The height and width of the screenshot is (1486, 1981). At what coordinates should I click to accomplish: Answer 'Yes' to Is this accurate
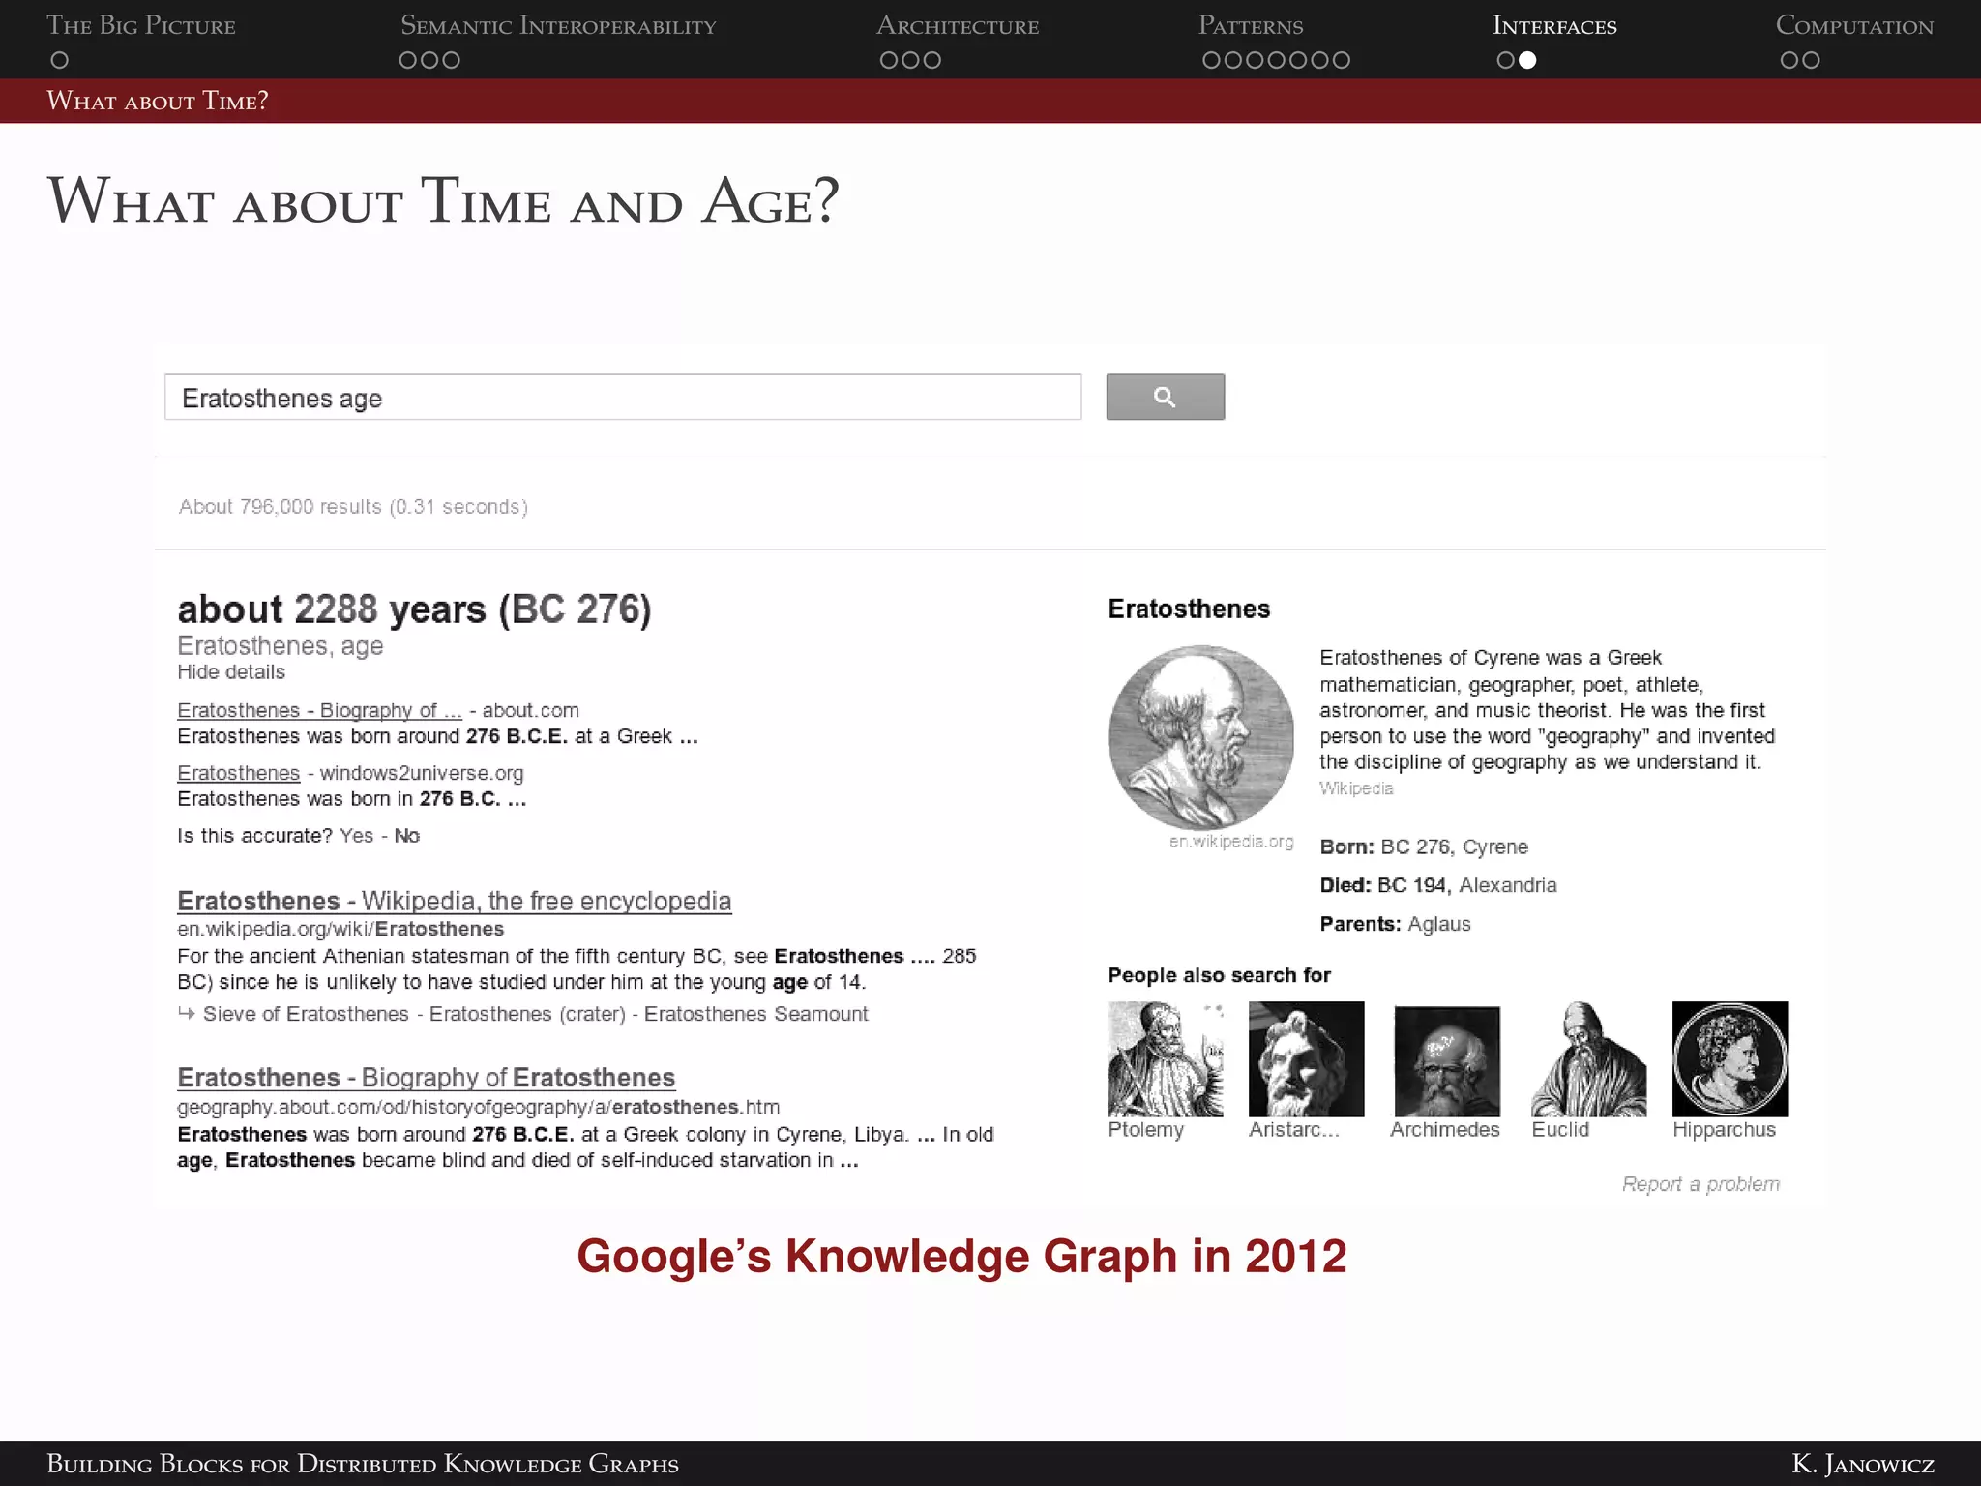point(356,836)
